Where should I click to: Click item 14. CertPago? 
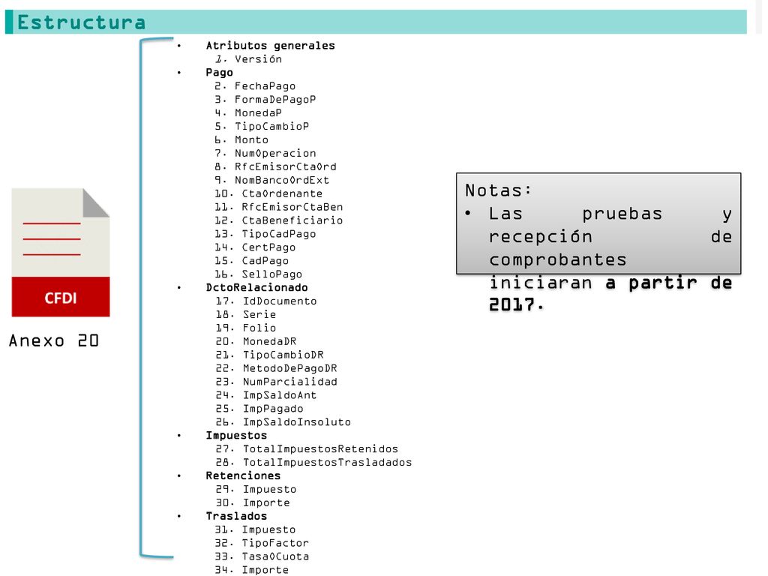[255, 247]
